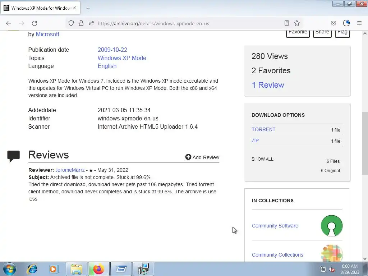368x276 pixels.
Task: Click the scrollbar up arrow
Action: point(365,33)
